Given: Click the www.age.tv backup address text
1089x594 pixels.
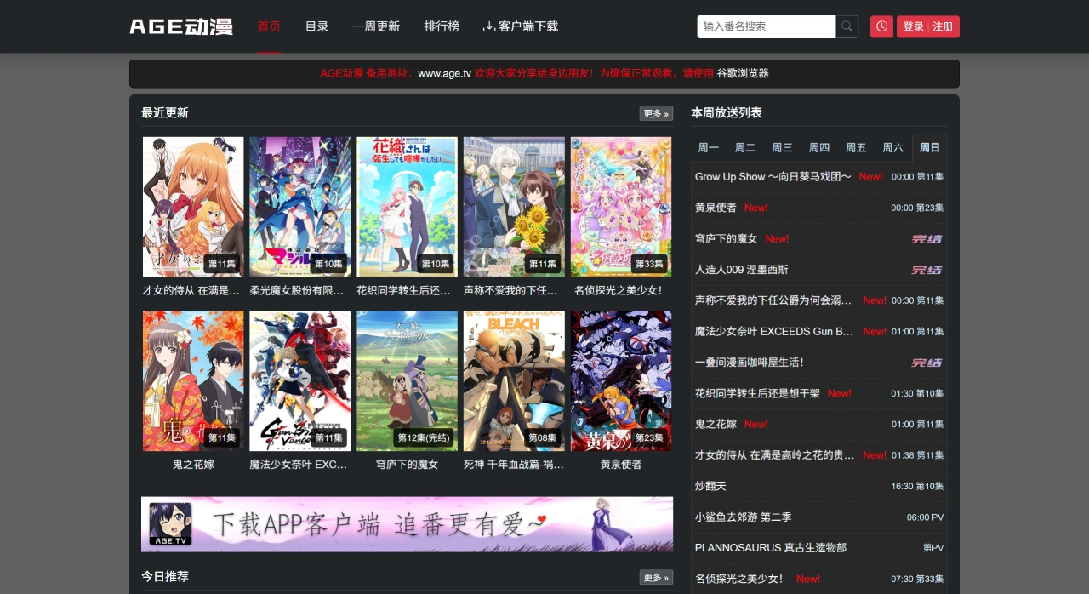Looking at the screenshot, I should point(444,73).
